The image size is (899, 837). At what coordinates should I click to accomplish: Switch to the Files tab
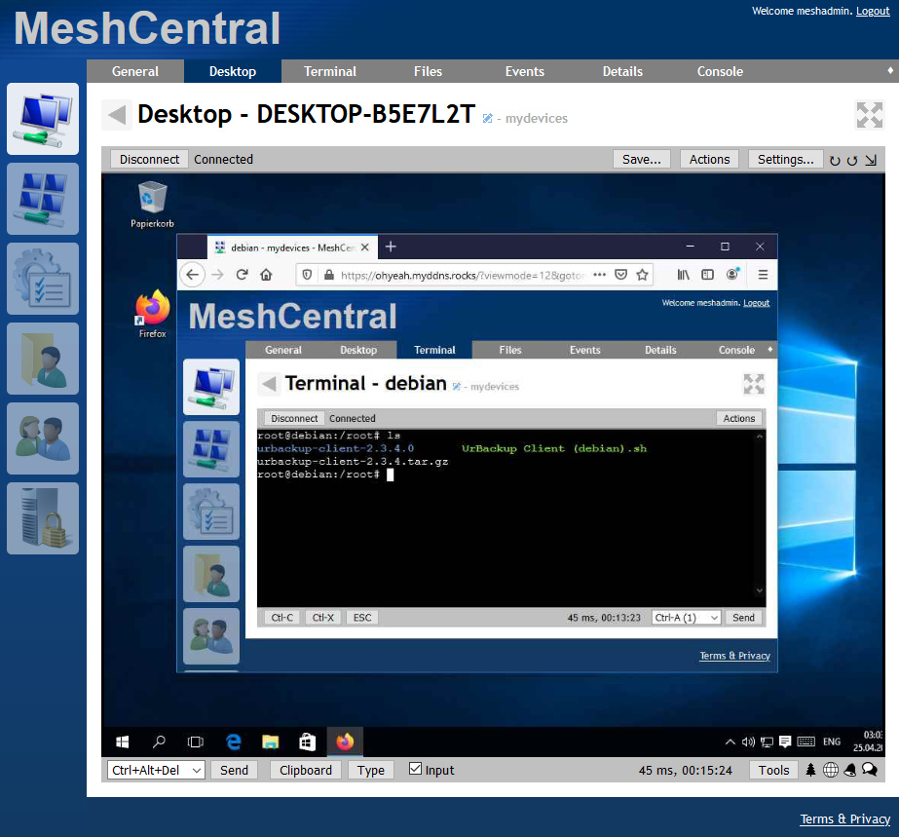point(428,71)
